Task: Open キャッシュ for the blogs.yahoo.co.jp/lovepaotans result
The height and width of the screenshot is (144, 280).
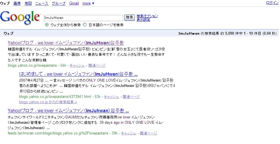Action: [x=77, y=66]
